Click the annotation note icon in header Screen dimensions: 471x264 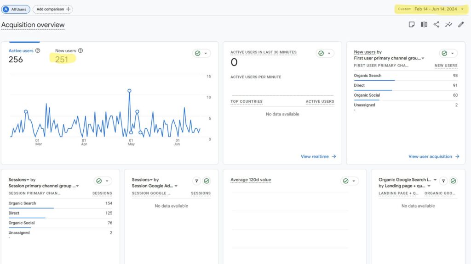pyautogui.click(x=412, y=25)
